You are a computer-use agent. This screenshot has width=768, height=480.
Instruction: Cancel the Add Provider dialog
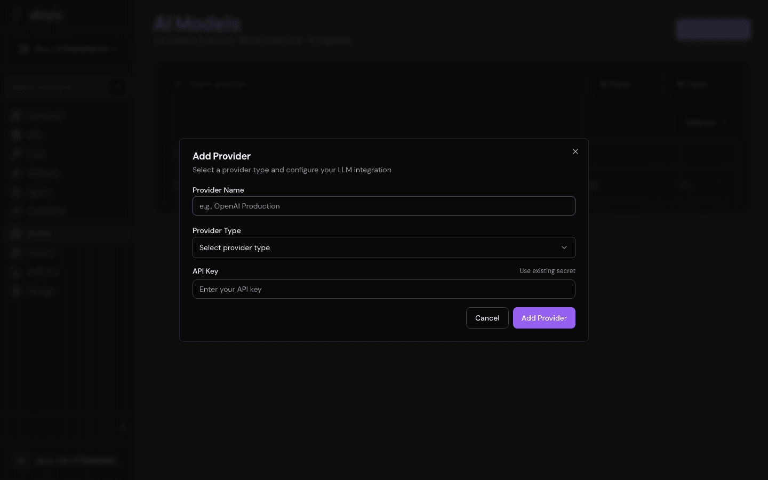487,318
